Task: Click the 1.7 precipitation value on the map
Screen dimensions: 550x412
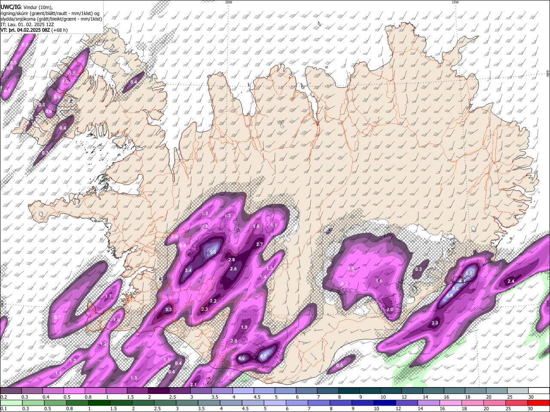Action: [x=108, y=296]
